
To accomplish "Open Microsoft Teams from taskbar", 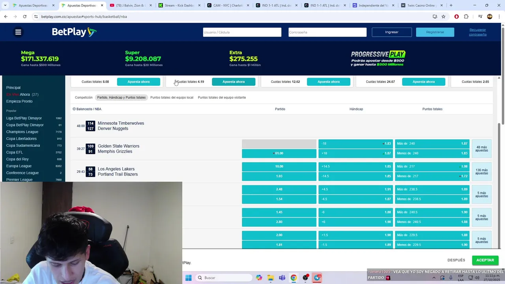I will click(x=282, y=278).
